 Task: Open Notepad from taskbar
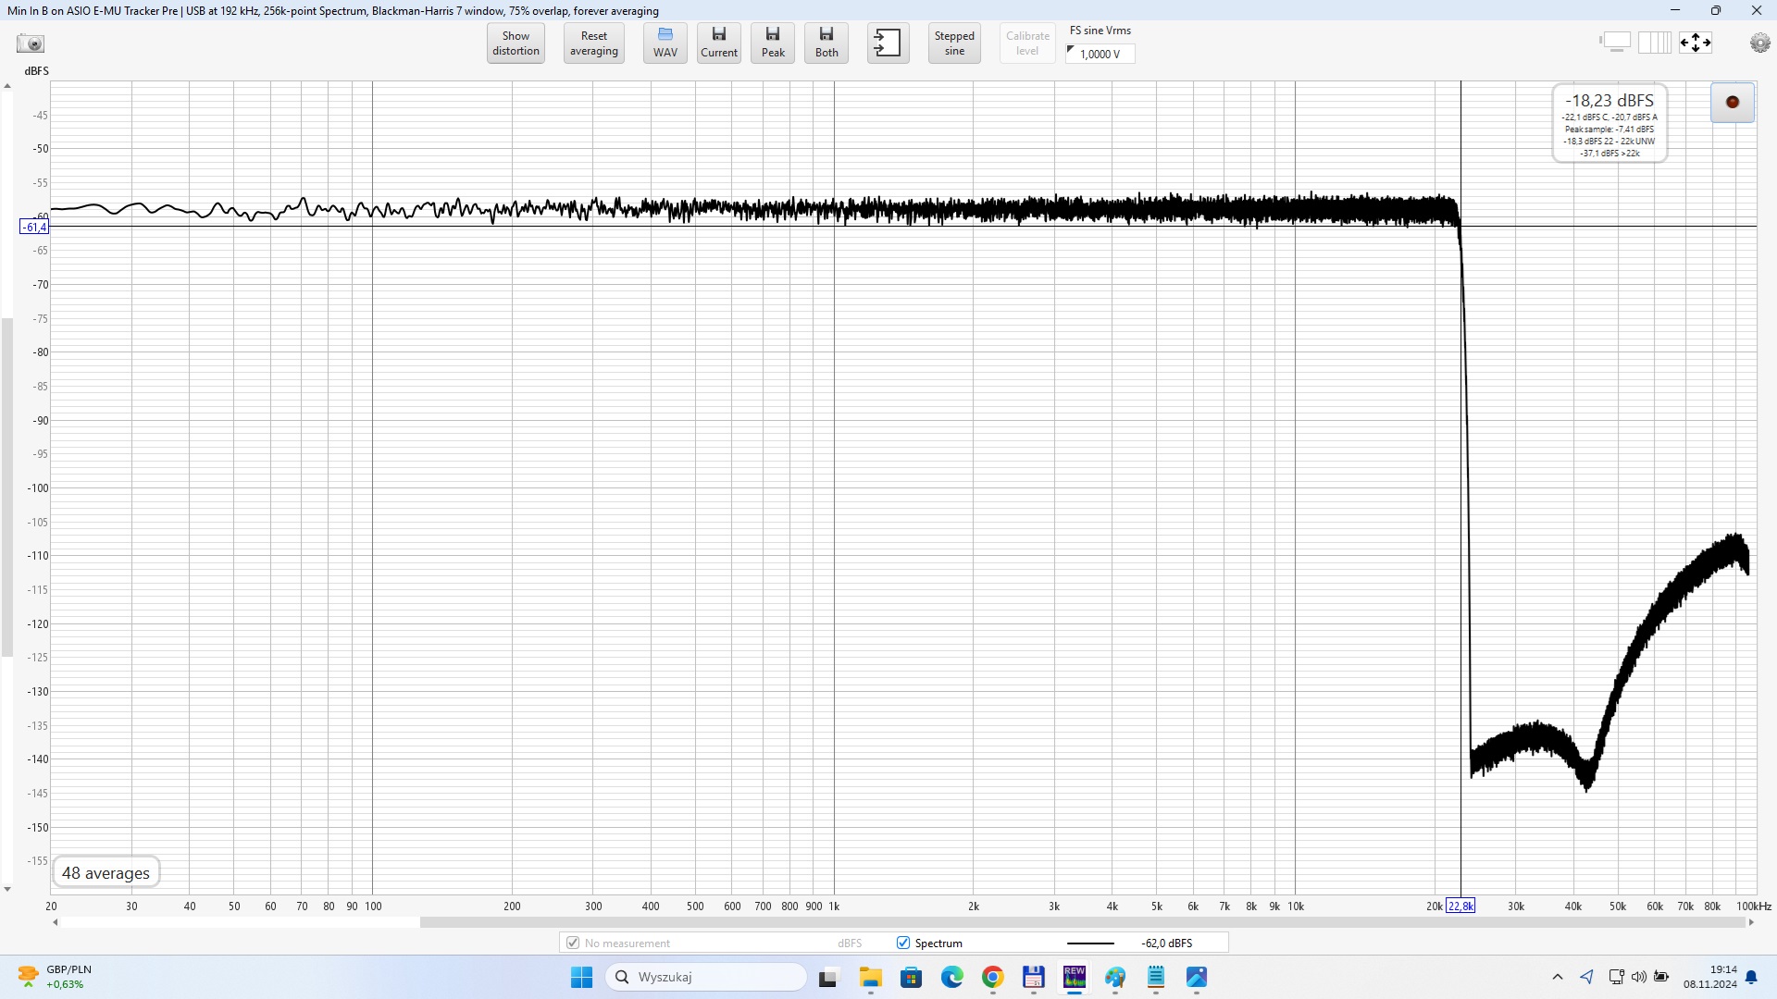coord(1156,977)
